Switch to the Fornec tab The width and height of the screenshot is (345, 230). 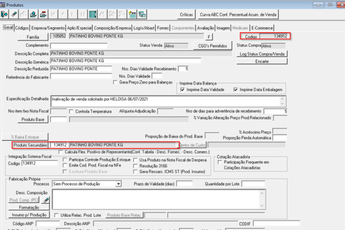click(x=163, y=28)
